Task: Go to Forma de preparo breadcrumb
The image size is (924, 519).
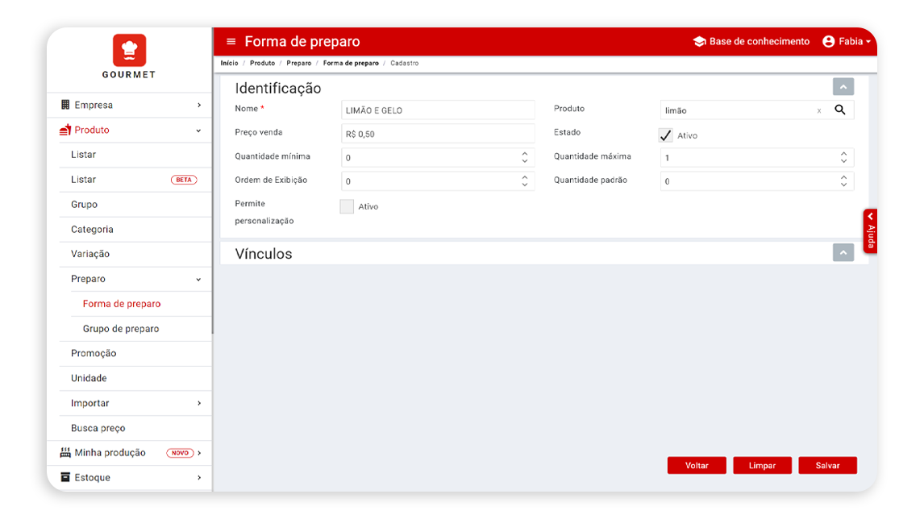Action: (351, 63)
